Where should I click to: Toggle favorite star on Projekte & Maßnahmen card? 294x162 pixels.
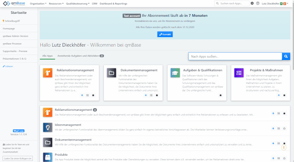pyautogui.click(x=284, y=95)
